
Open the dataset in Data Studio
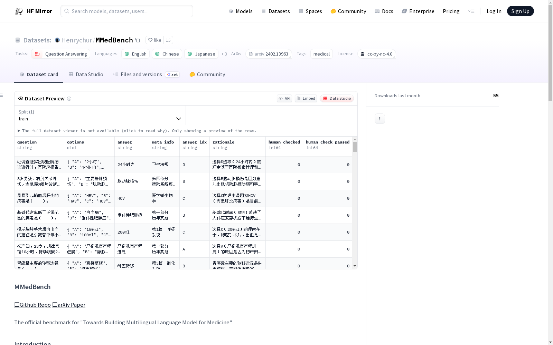[337, 98]
